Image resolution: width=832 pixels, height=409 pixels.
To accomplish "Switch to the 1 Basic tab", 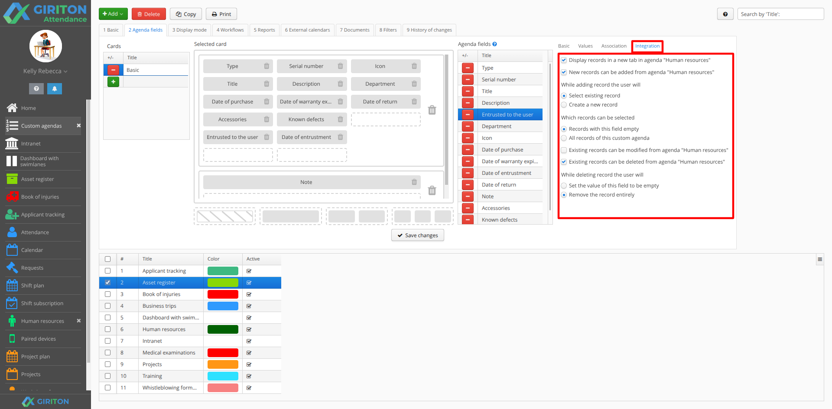I will [111, 30].
